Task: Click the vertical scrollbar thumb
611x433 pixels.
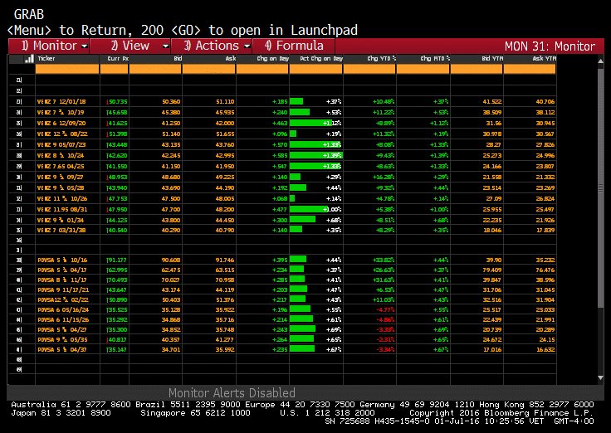Action: tap(600, 188)
